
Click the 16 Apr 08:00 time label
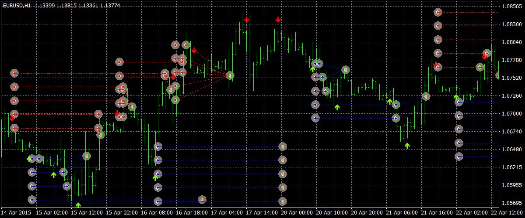(156, 213)
